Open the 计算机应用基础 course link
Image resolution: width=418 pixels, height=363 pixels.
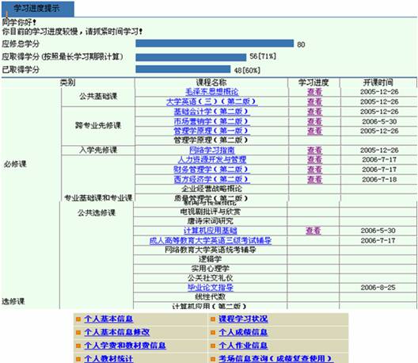tap(211, 231)
